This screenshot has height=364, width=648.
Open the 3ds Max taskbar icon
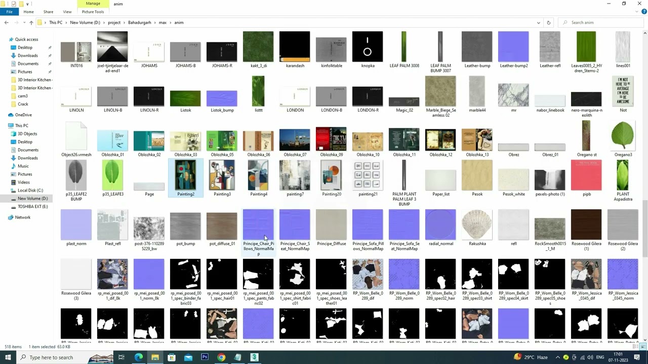(x=254, y=357)
